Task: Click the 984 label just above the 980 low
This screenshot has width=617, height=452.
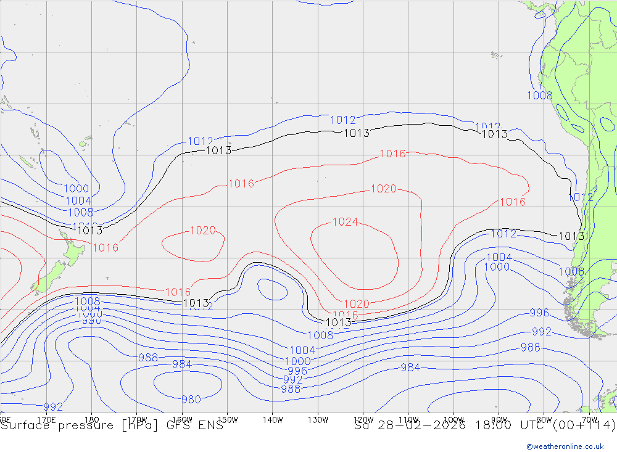Action: tap(182, 364)
